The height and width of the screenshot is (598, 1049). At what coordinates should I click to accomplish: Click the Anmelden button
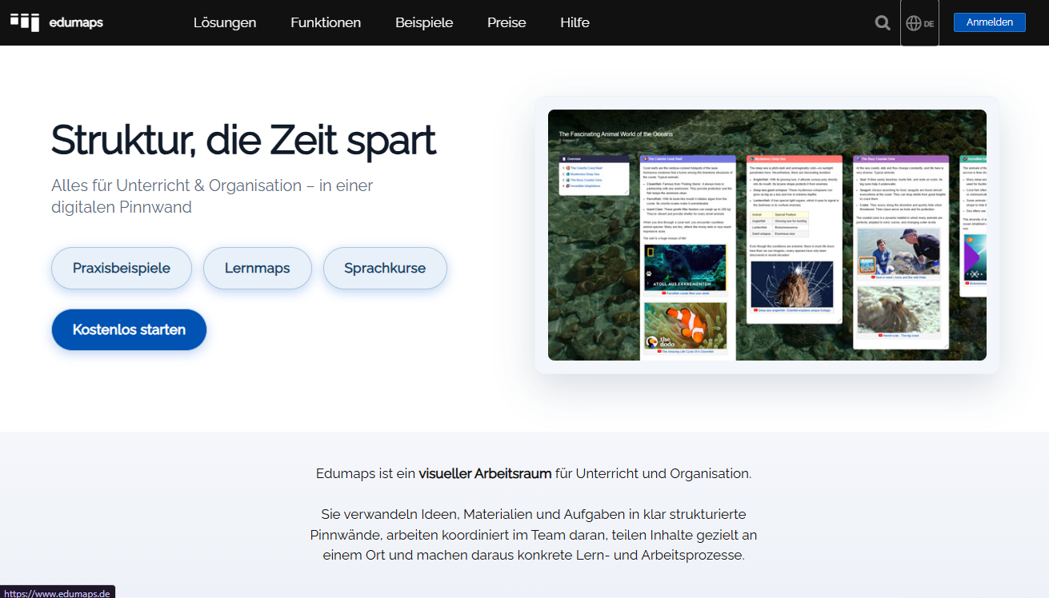point(989,22)
